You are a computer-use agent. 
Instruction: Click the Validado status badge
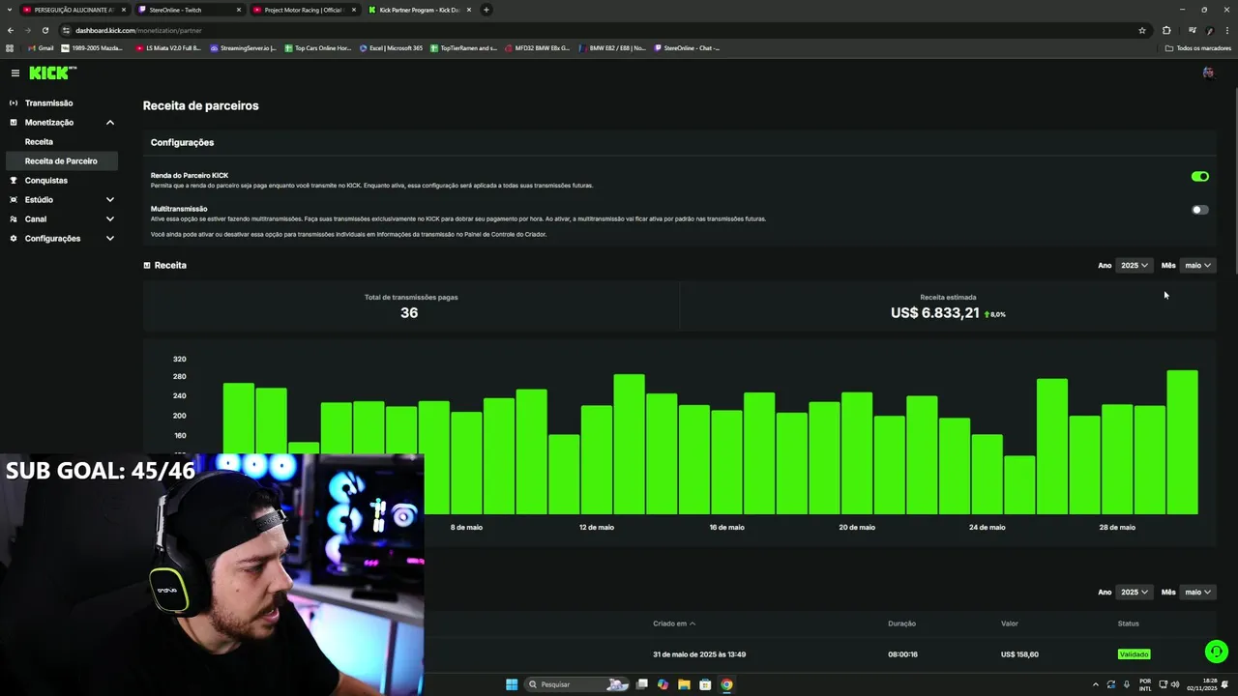tap(1134, 654)
